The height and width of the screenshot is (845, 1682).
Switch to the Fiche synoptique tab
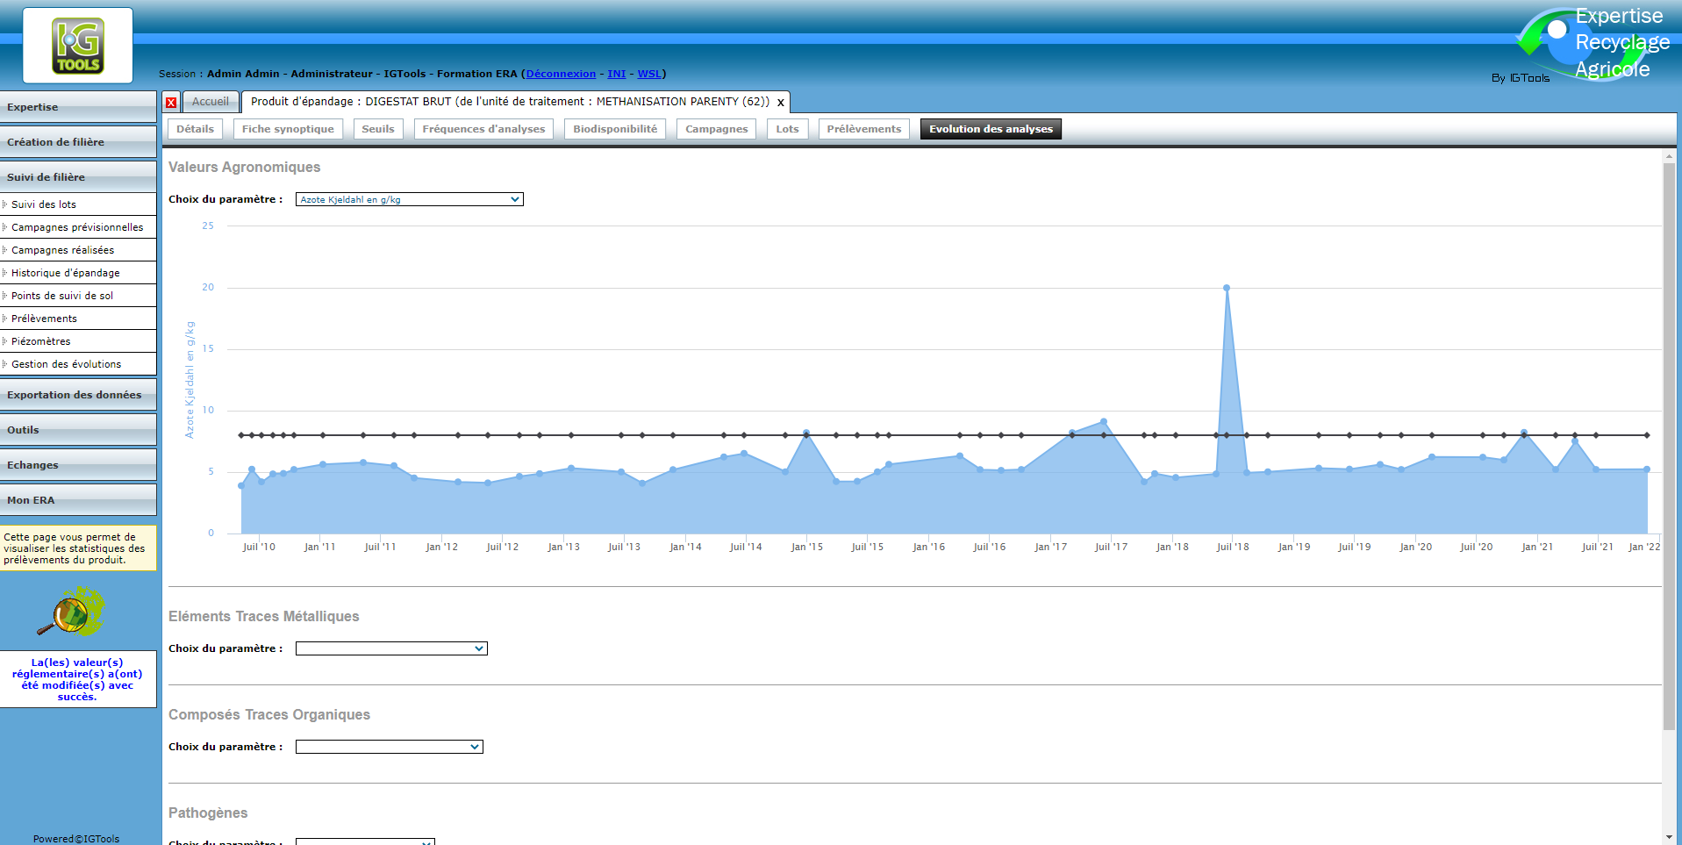coord(288,129)
